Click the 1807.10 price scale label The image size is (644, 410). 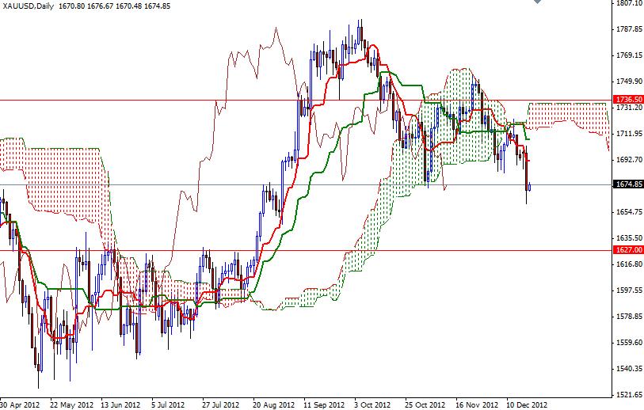pos(629,3)
